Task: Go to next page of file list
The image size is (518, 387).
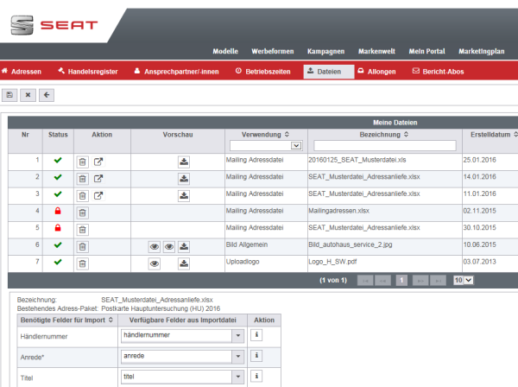Action: tap(420, 281)
